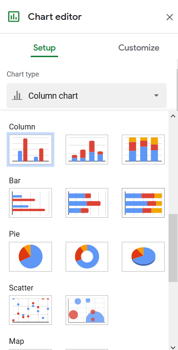Choose the stacked bar chart icon
178x350 pixels.
(87, 203)
